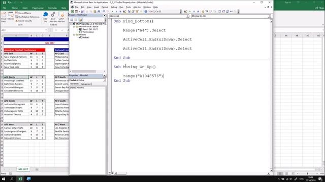The image size is (325, 182).
Task: Click View Object icon in Project panel
Action: [76, 20]
